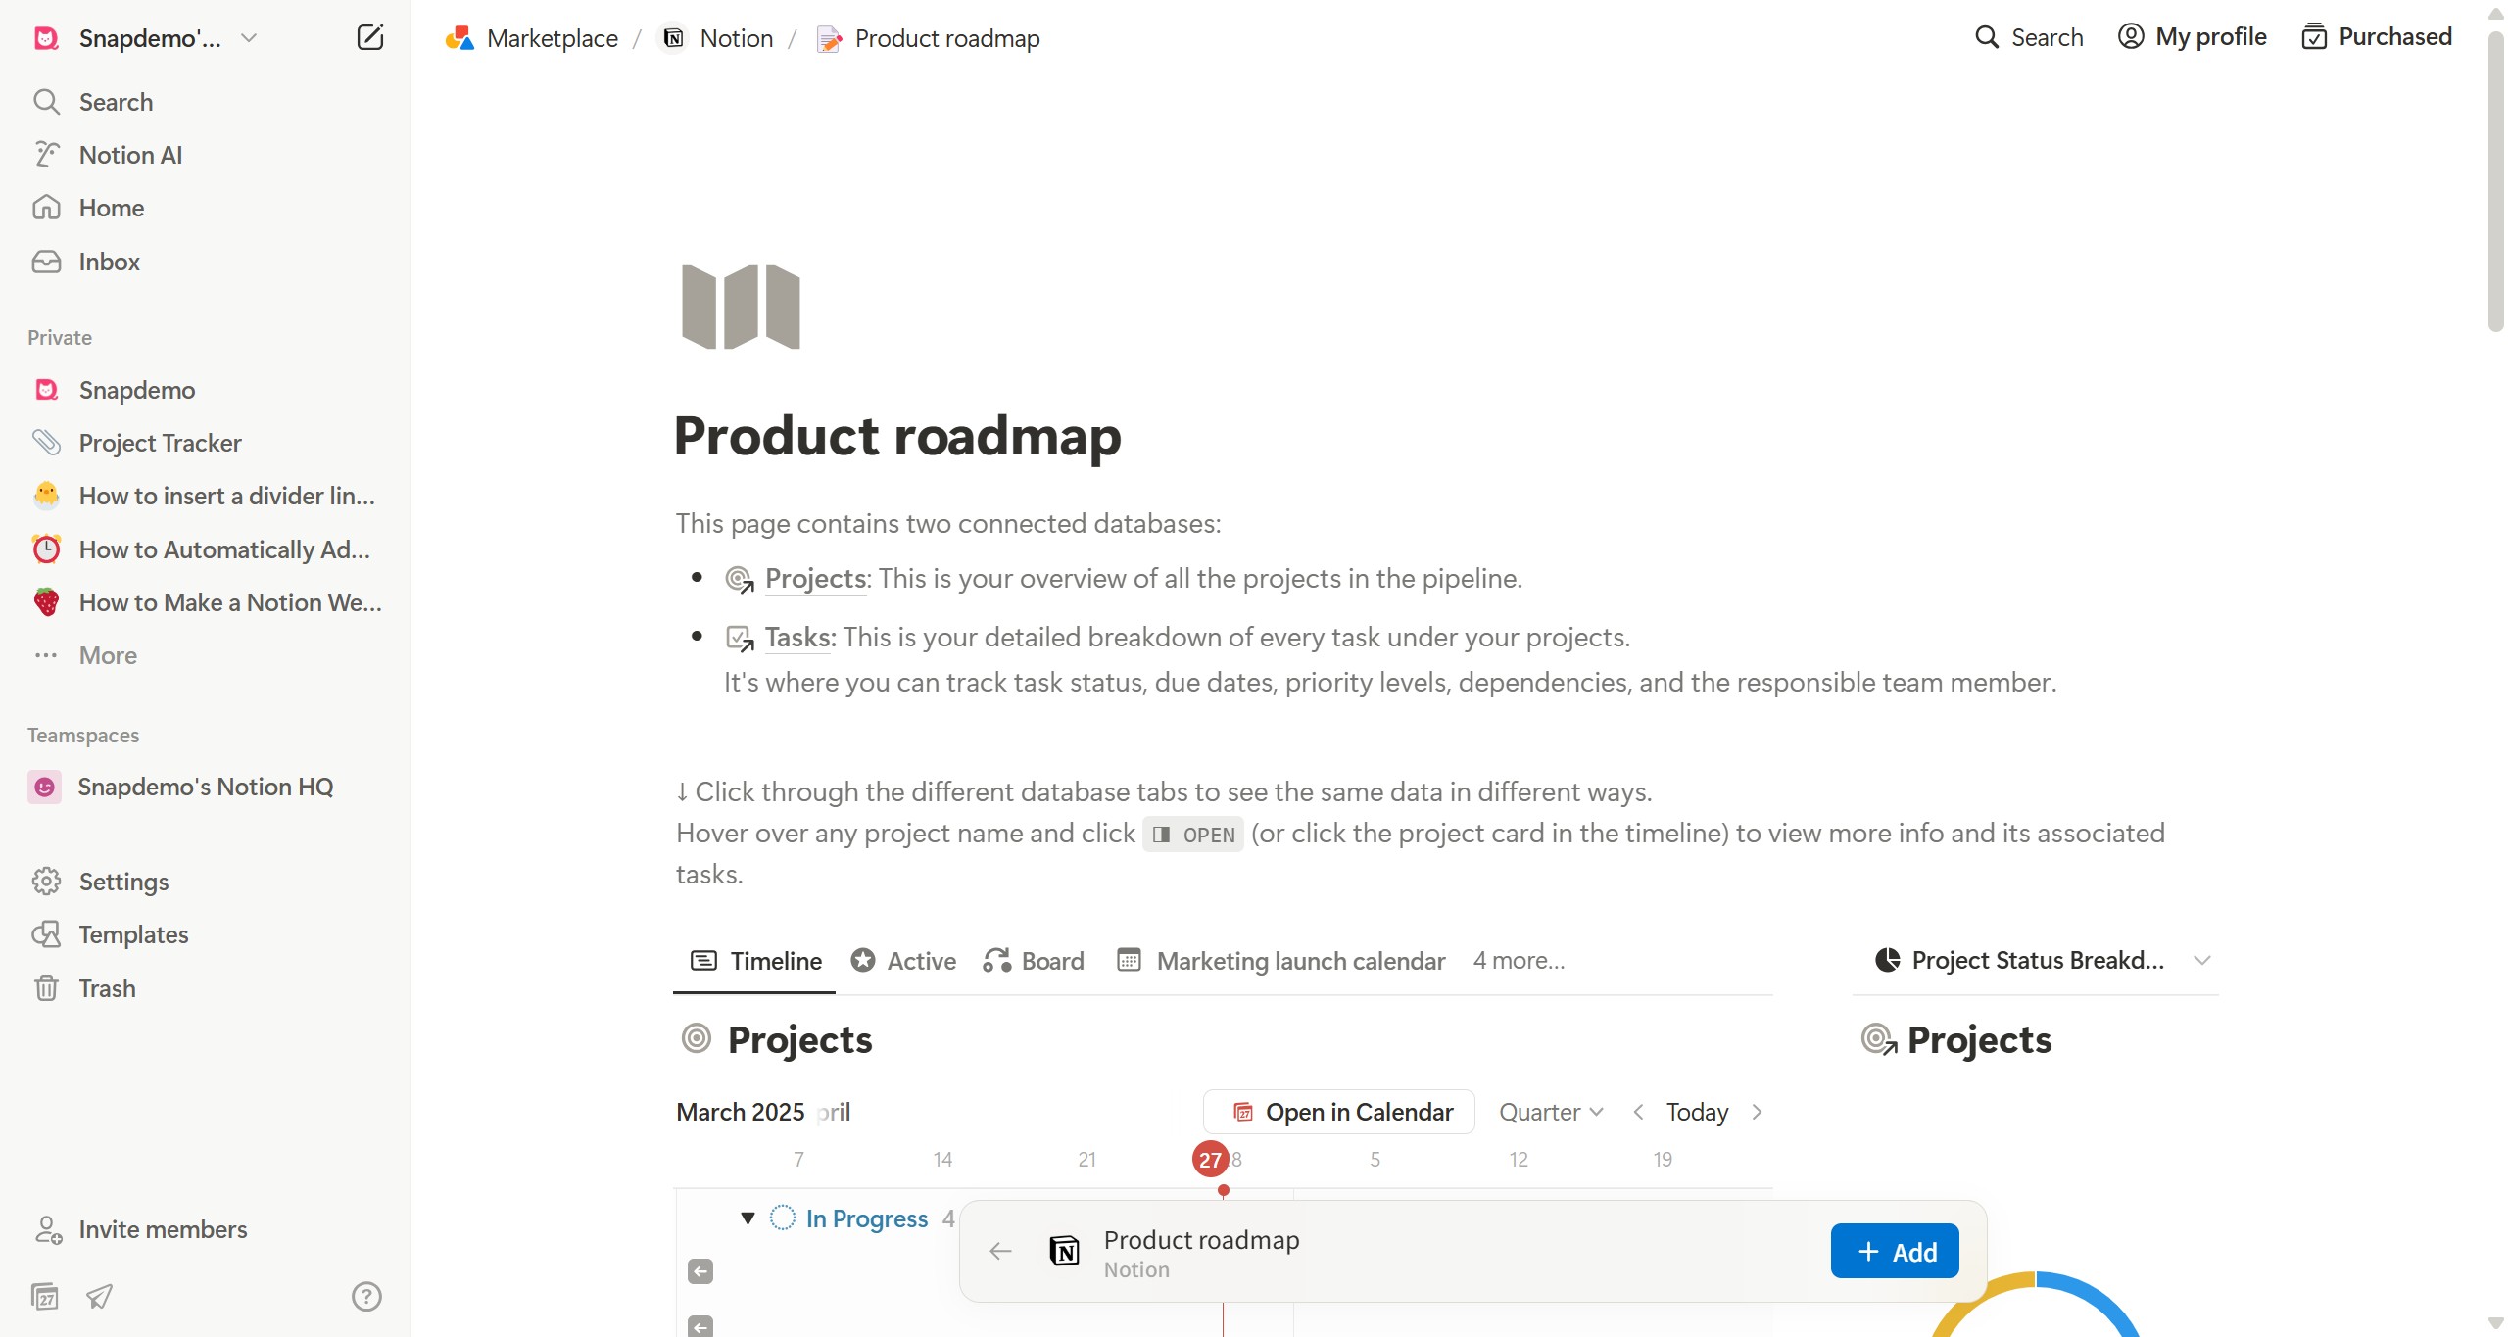
Task: Open Purchased templates
Action: click(x=2377, y=37)
